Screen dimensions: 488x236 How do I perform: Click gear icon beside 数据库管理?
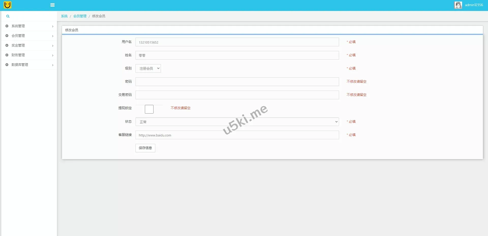coord(7,65)
